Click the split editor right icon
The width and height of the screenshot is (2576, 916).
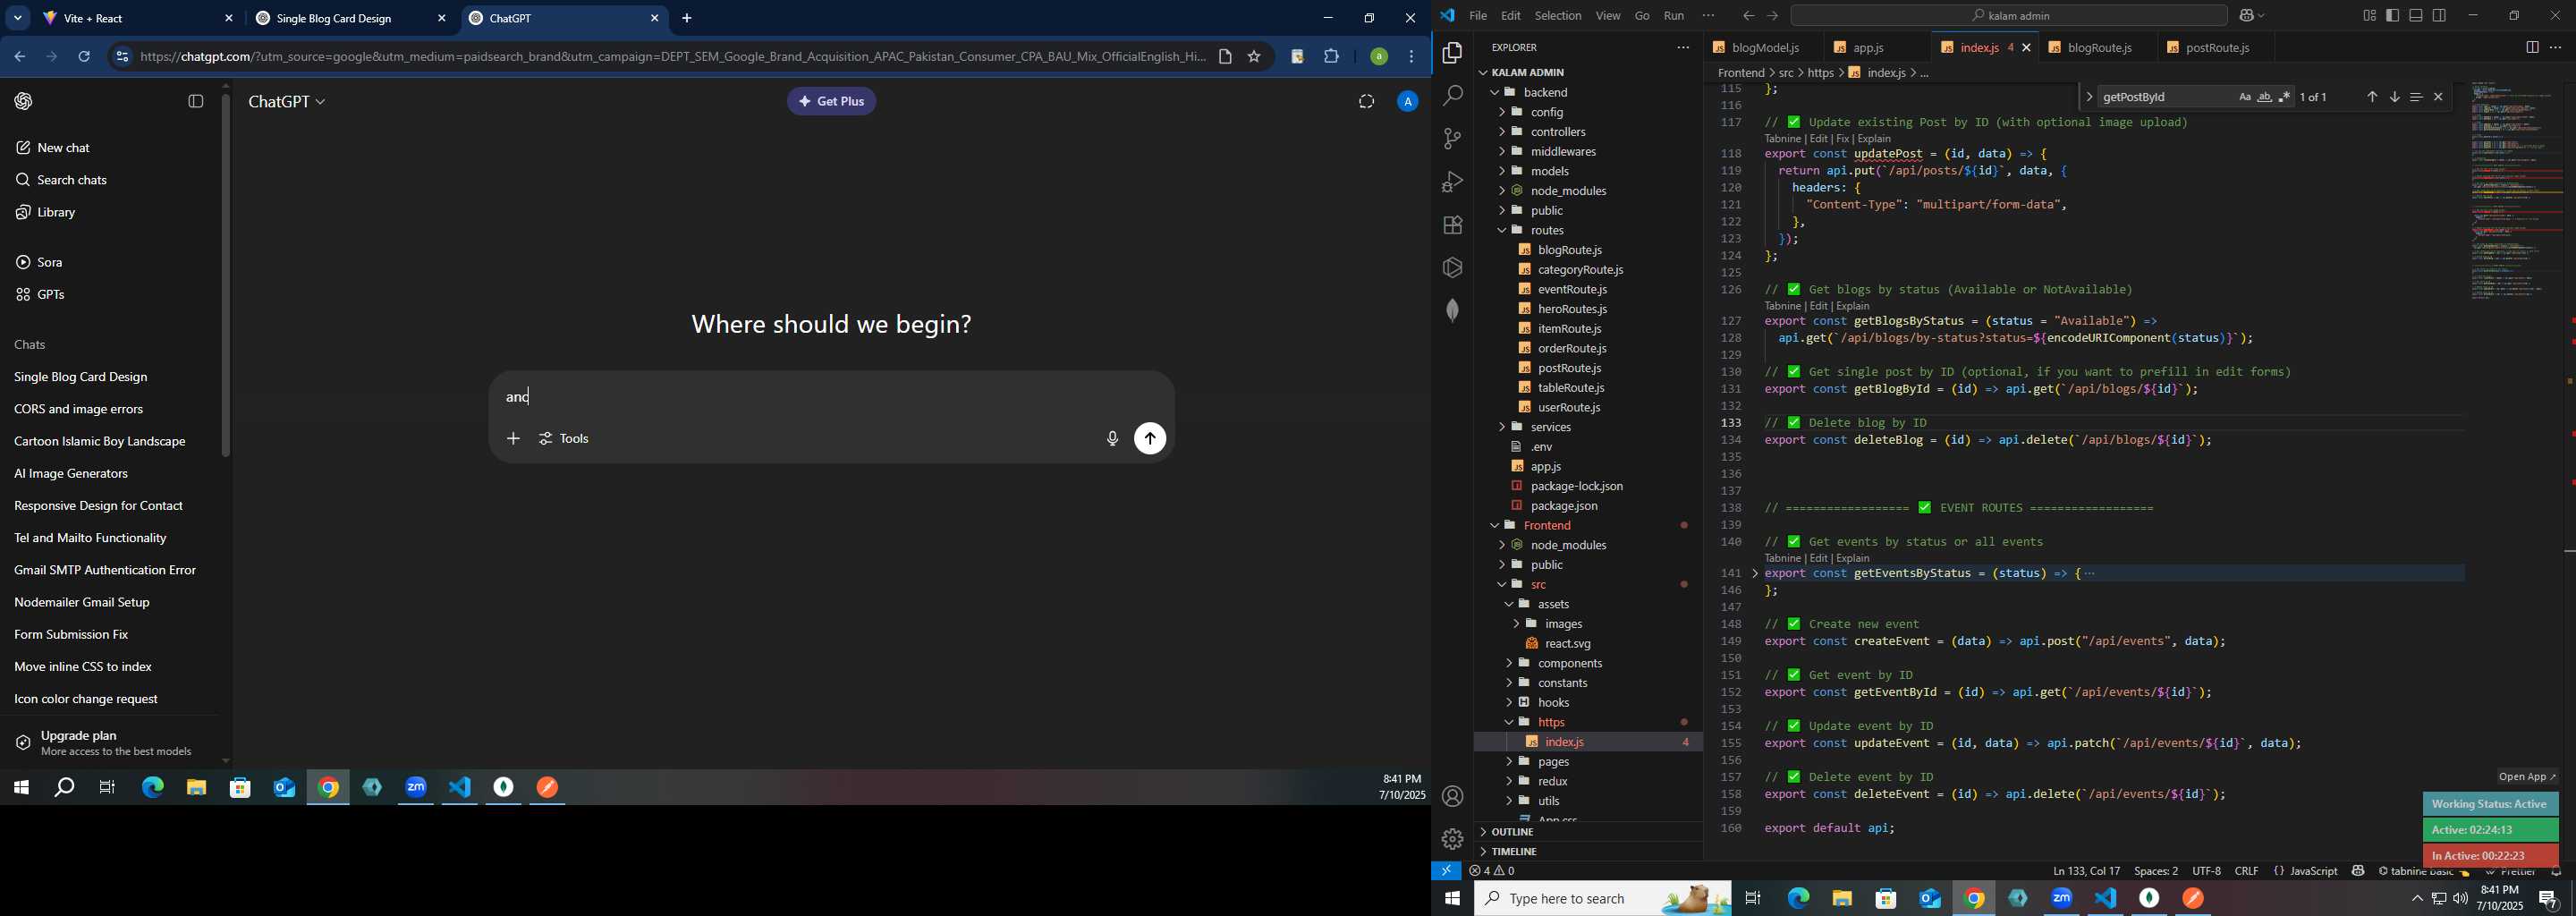[2531, 48]
